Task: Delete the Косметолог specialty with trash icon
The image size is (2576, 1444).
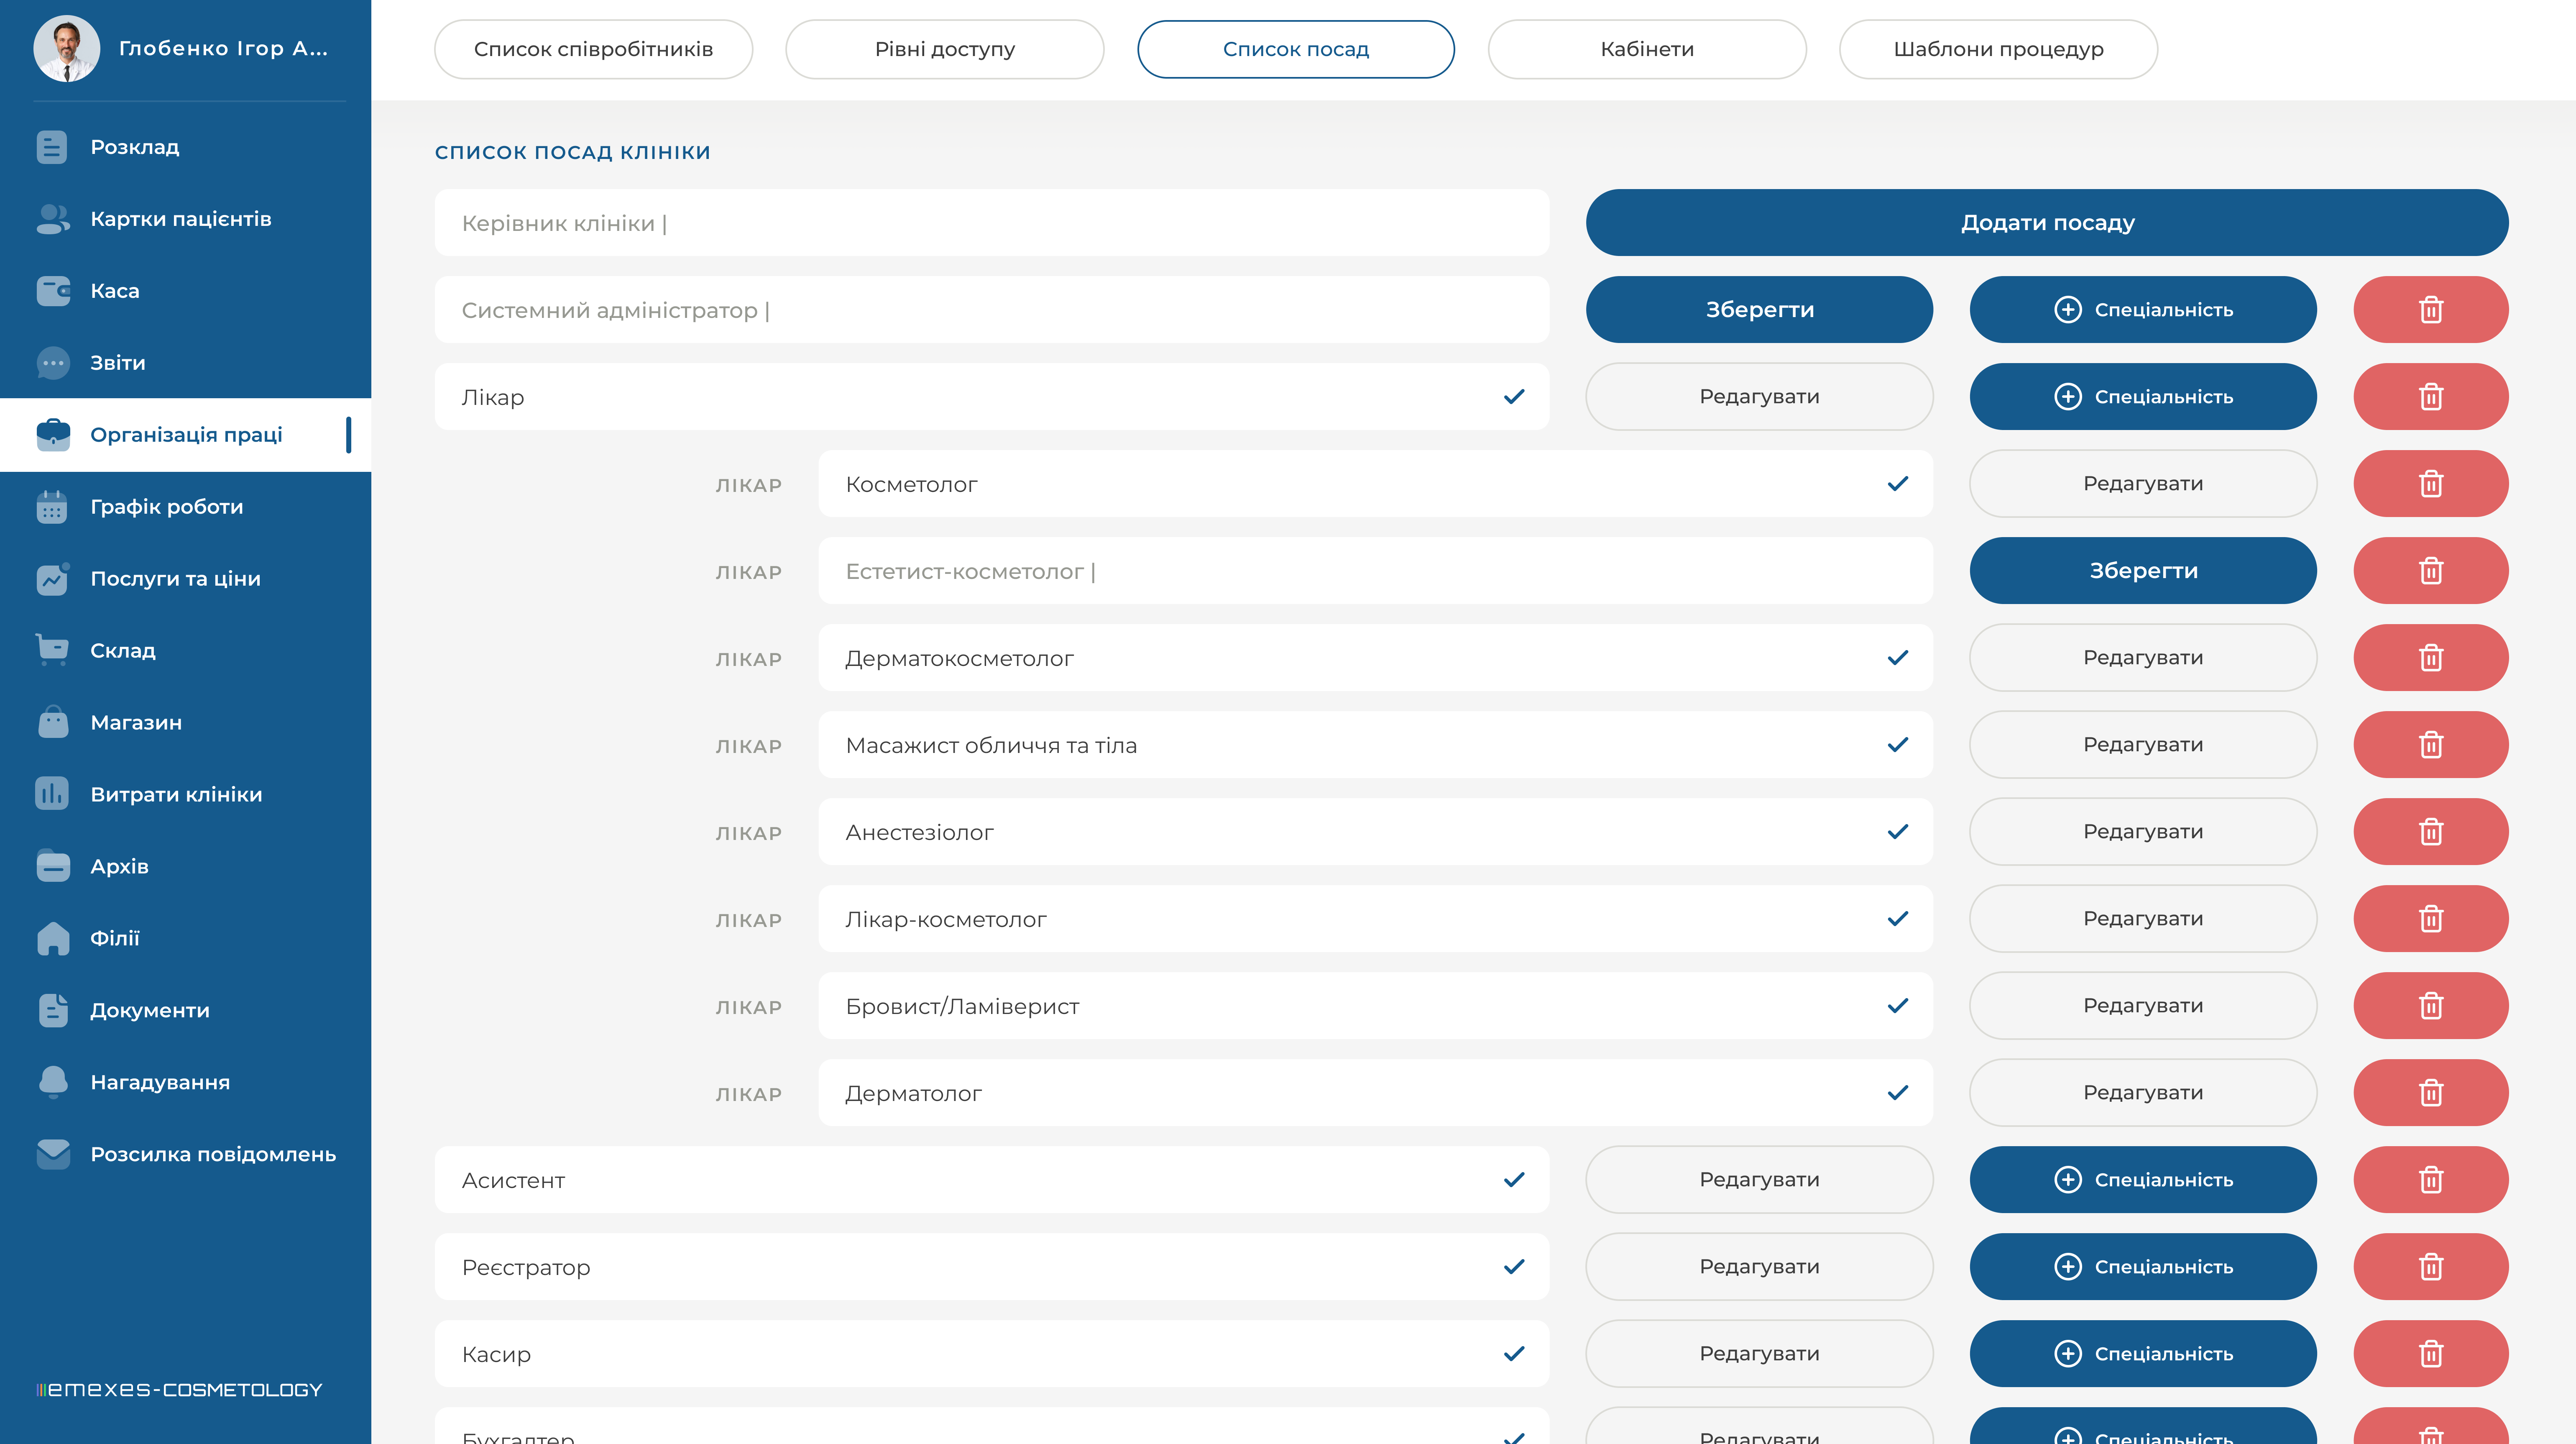Action: pyautogui.click(x=2430, y=484)
